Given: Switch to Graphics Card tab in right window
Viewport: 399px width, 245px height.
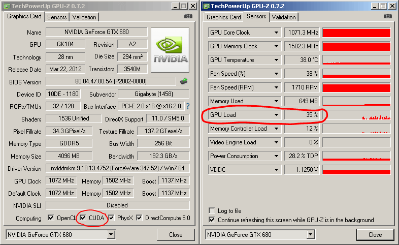Looking at the screenshot, I should (x=223, y=17).
